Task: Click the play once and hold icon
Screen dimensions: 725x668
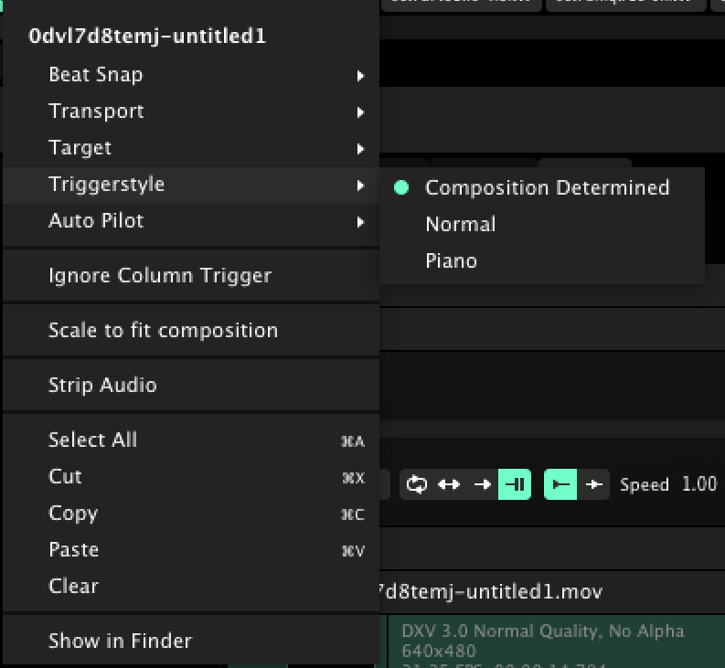Action: 515,484
